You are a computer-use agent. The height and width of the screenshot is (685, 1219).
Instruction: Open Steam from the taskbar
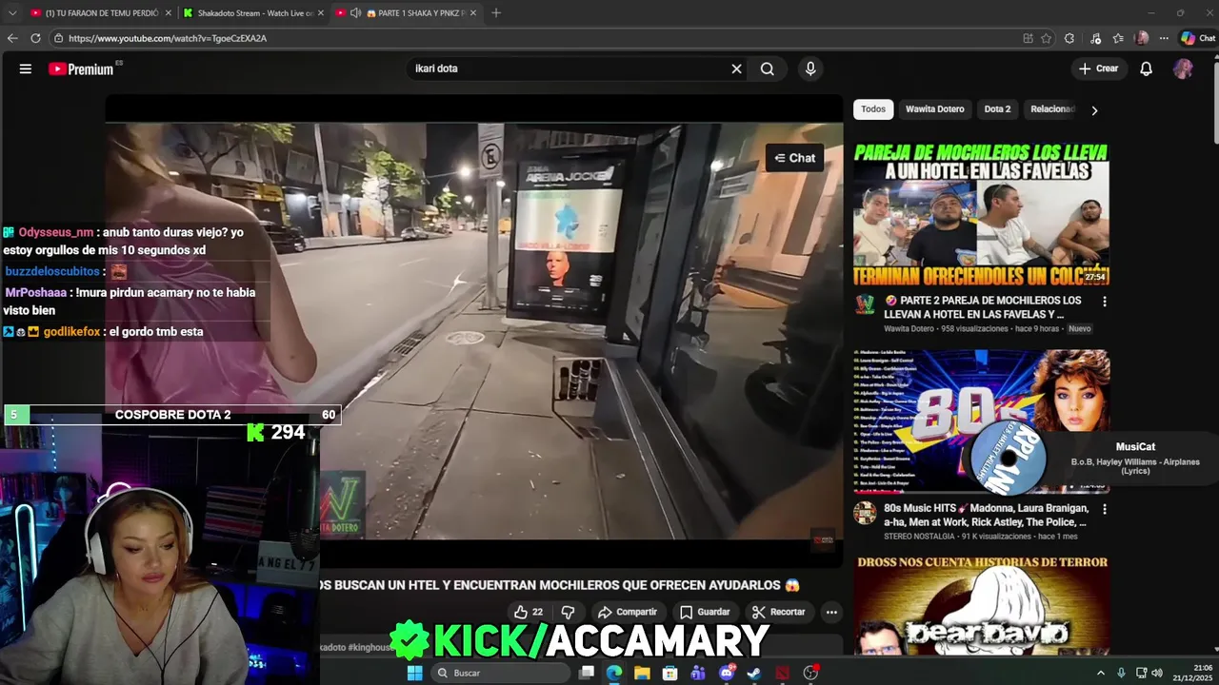pyautogui.click(x=754, y=673)
